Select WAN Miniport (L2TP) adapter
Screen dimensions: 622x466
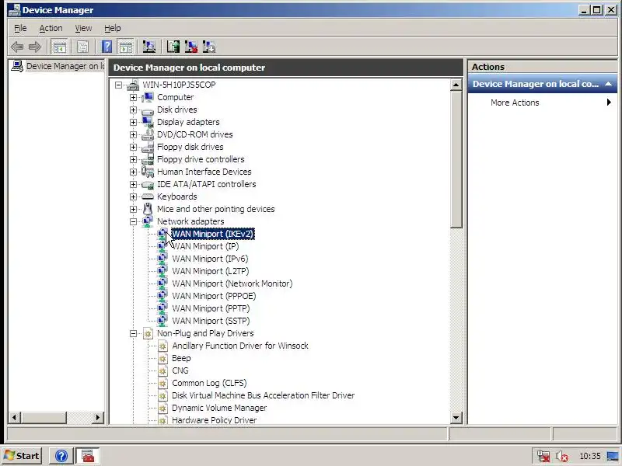(211, 271)
